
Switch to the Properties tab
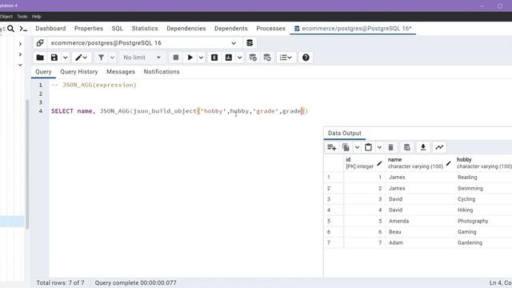coord(89,29)
